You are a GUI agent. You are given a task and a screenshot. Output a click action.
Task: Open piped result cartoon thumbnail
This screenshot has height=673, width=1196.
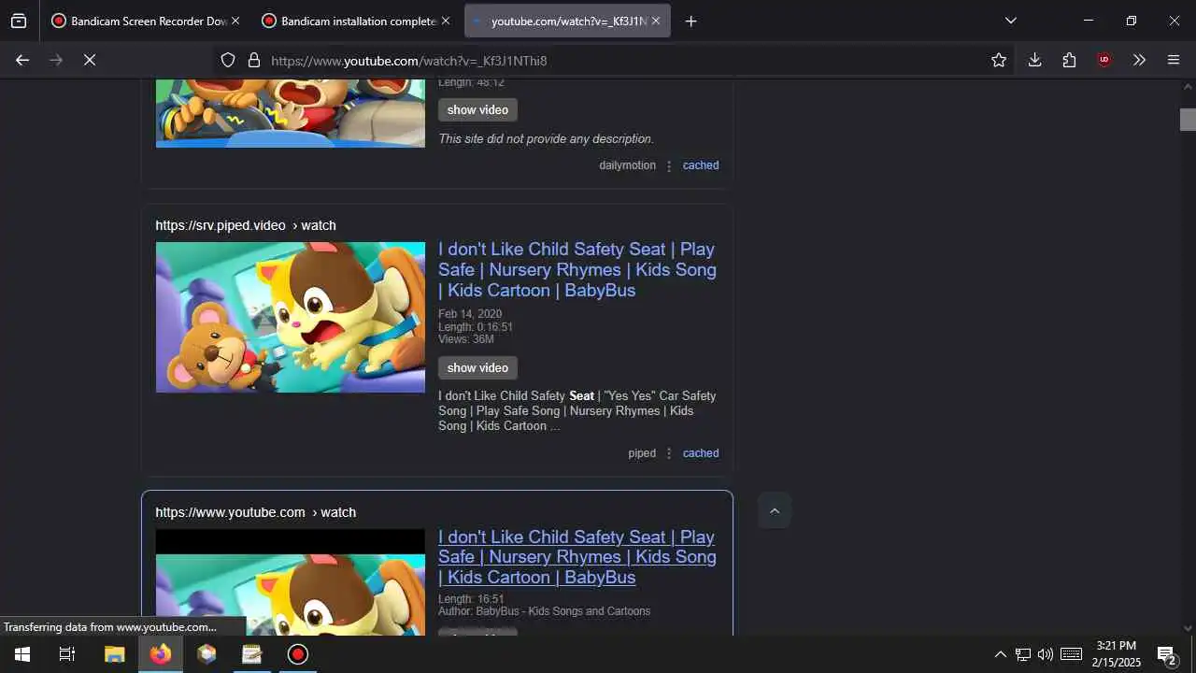tap(291, 317)
